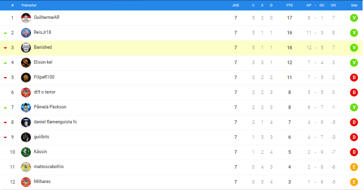Open GuilhermeAR's team crest avatar
The height and width of the screenshot is (190, 363).
(26, 18)
